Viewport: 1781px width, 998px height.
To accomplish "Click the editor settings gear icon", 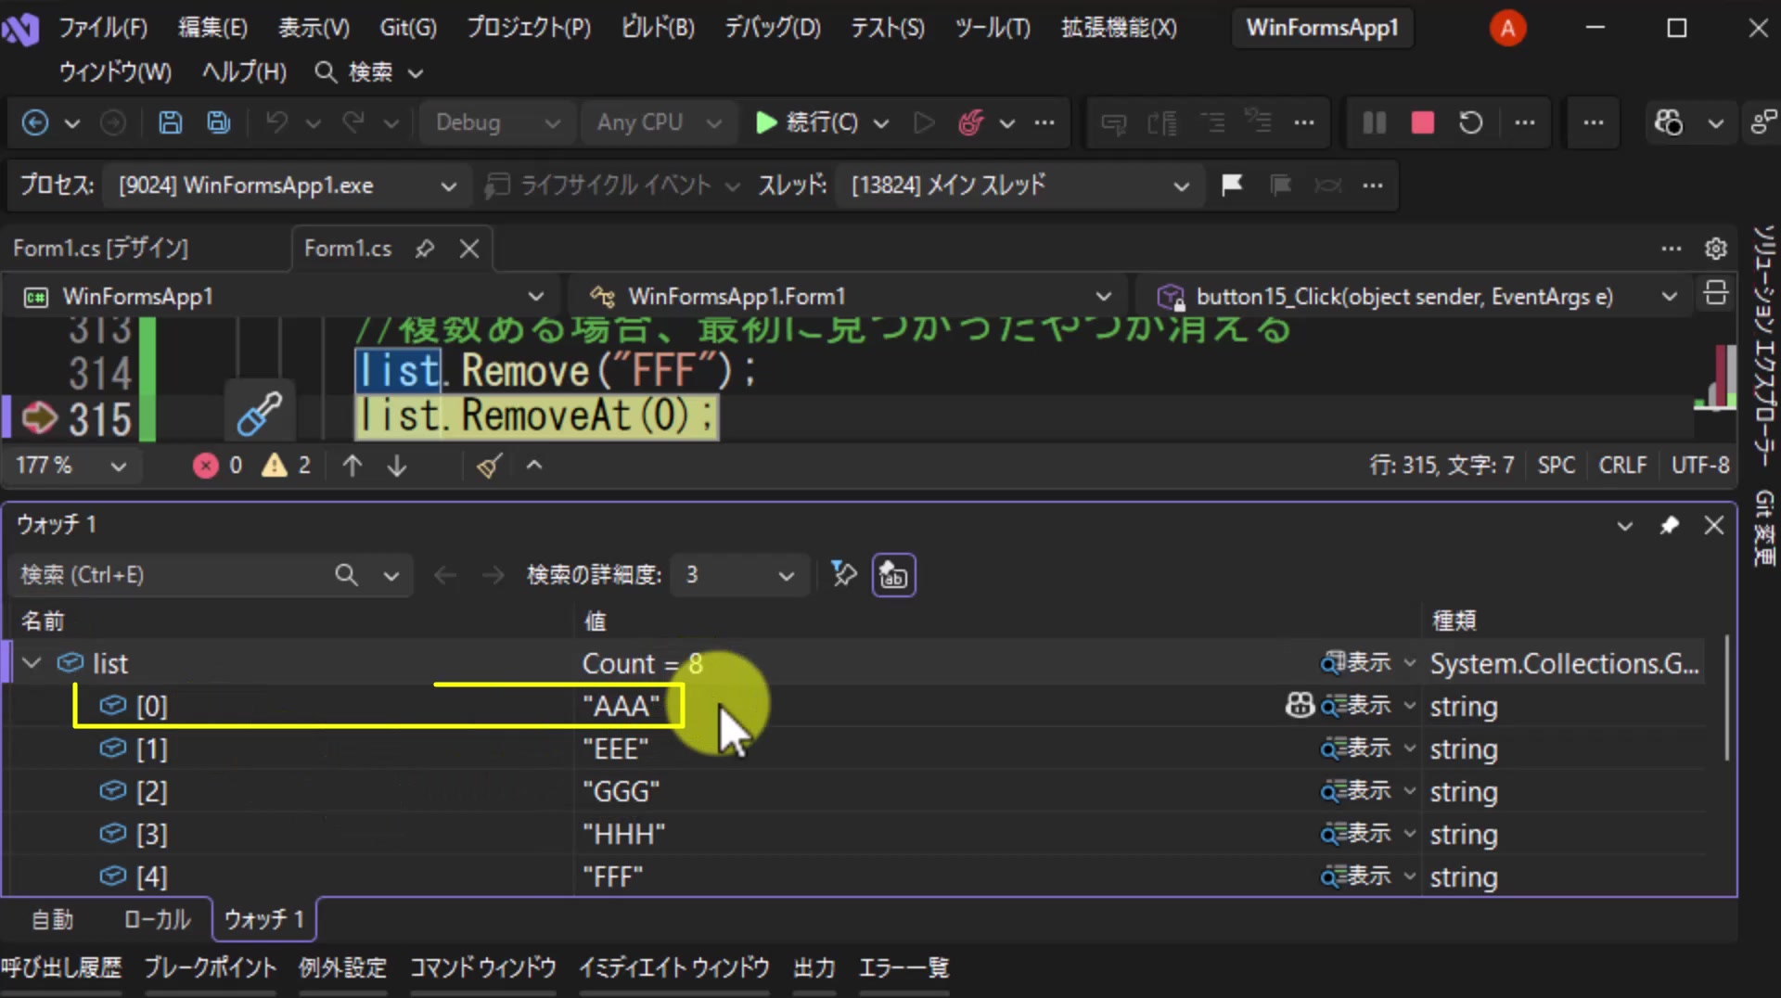I will click(1715, 249).
